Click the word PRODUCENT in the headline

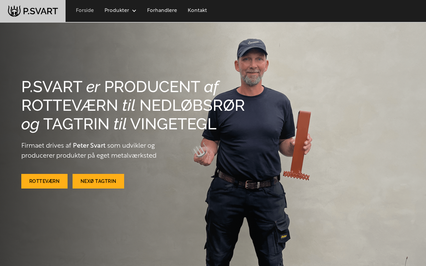pyautogui.click(x=152, y=87)
